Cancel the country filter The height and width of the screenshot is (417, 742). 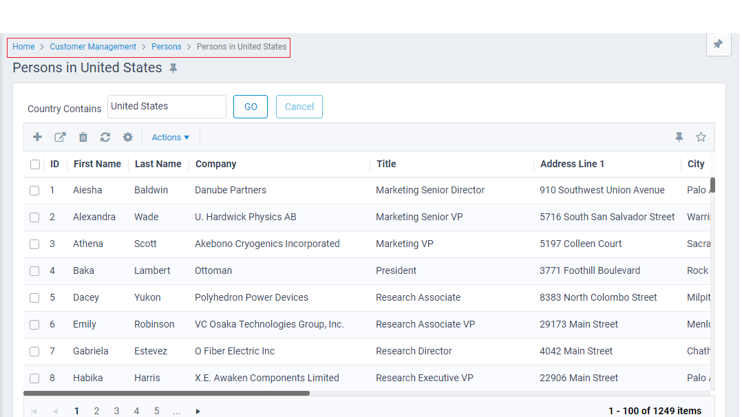(x=299, y=107)
